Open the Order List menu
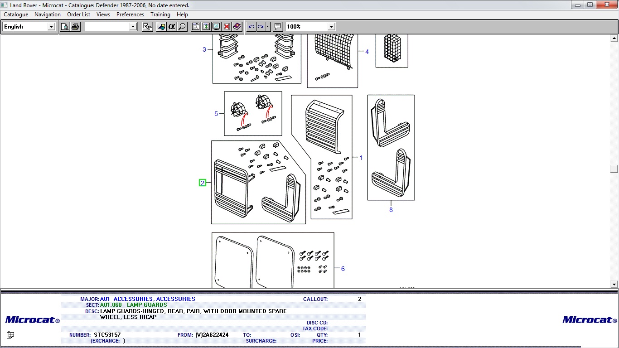The height and width of the screenshot is (348, 619). 78,14
